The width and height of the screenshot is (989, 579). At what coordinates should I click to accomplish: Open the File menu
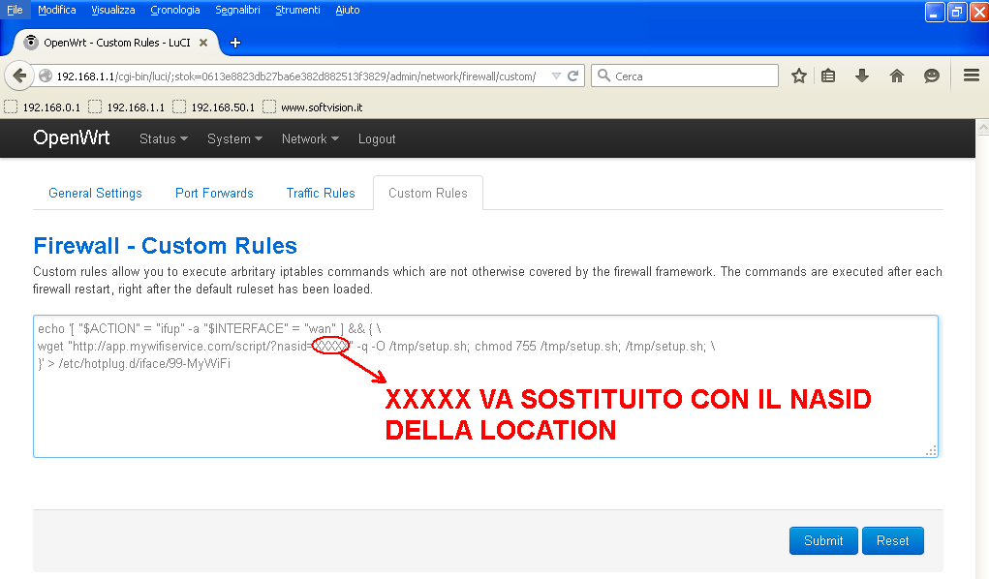tap(15, 10)
